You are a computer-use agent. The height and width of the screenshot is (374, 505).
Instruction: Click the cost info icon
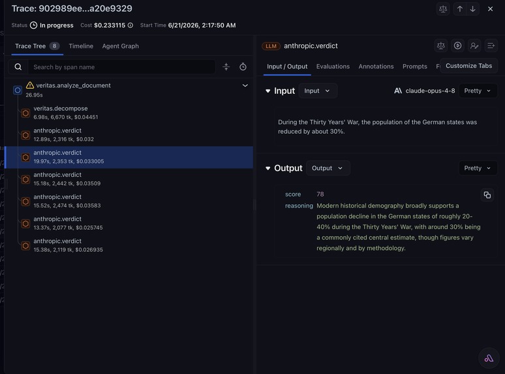(x=130, y=25)
